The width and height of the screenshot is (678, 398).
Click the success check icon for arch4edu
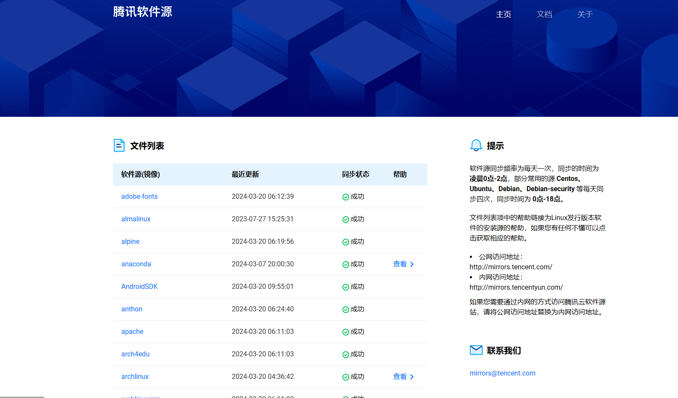click(346, 355)
